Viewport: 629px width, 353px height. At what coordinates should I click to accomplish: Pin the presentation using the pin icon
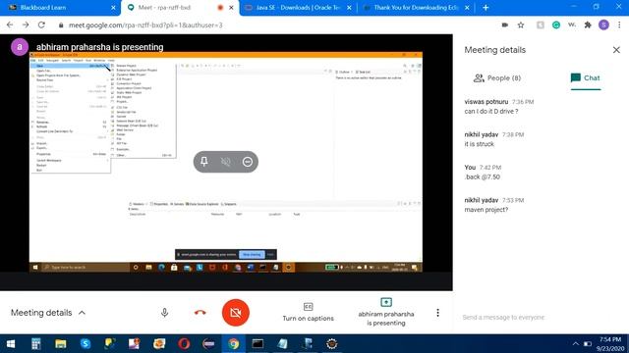coord(203,162)
